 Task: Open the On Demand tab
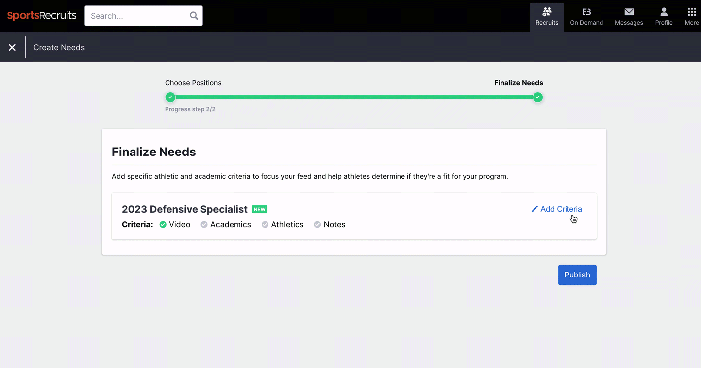(586, 17)
